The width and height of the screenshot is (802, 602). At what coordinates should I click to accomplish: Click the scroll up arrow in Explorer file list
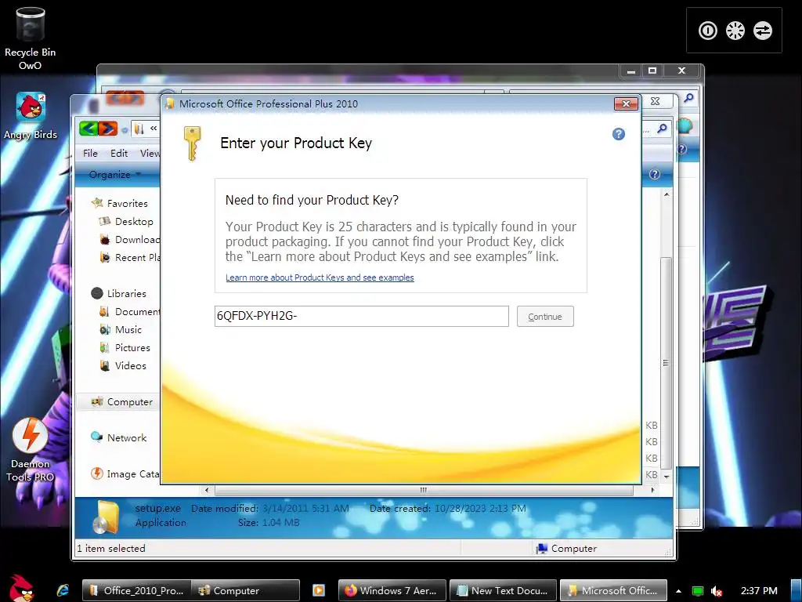point(667,194)
